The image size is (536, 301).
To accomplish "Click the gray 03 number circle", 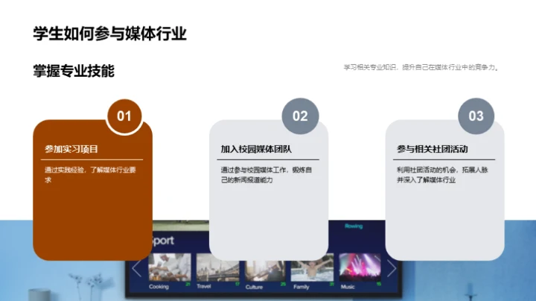I will pos(476,116).
